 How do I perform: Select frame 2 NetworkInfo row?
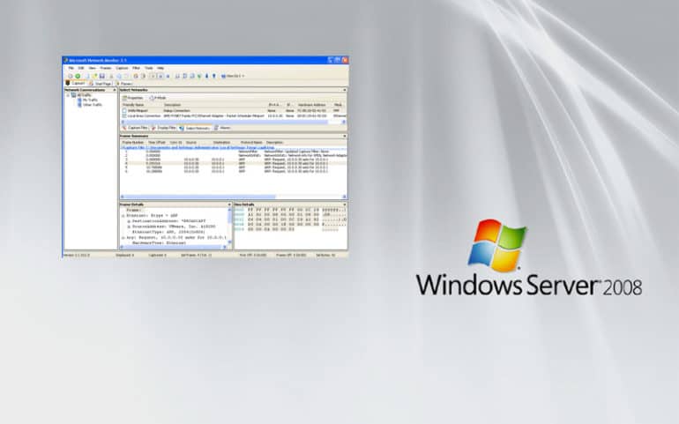click(x=234, y=155)
